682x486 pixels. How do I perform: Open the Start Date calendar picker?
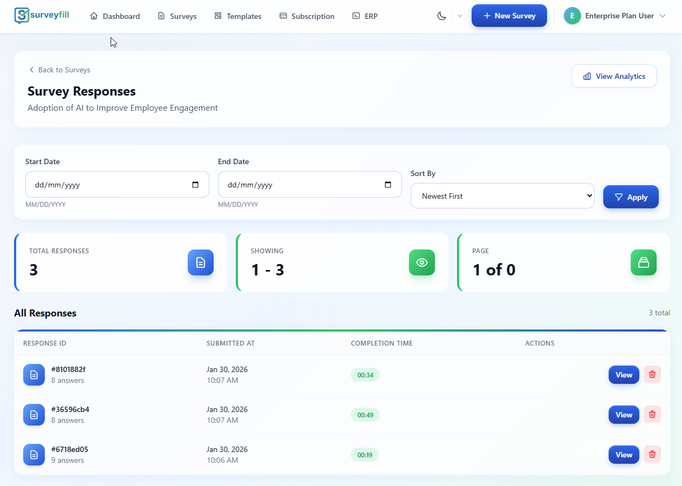[195, 184]
